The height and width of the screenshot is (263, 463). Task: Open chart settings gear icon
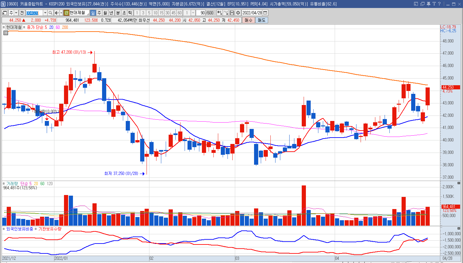[238, 13]
